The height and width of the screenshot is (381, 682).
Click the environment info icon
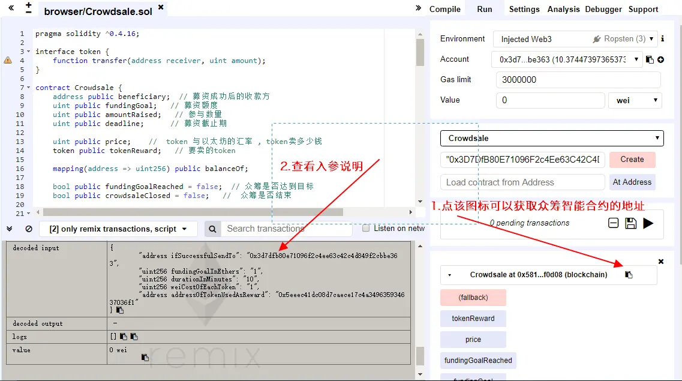662,39
